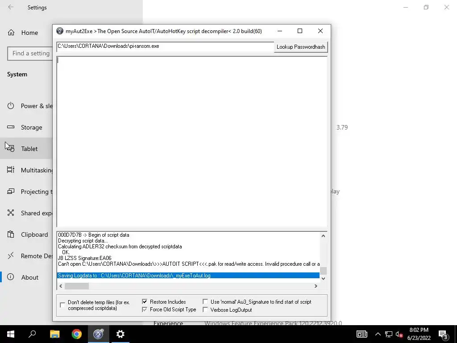Enable Use 'normal' Au3_Signature checkbox
This screenshot has height=343, width=457.
click(205, 301)
